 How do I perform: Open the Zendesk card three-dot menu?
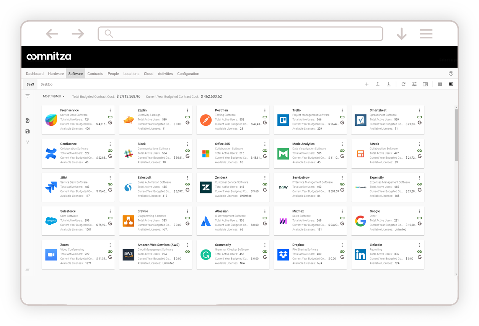265,178
